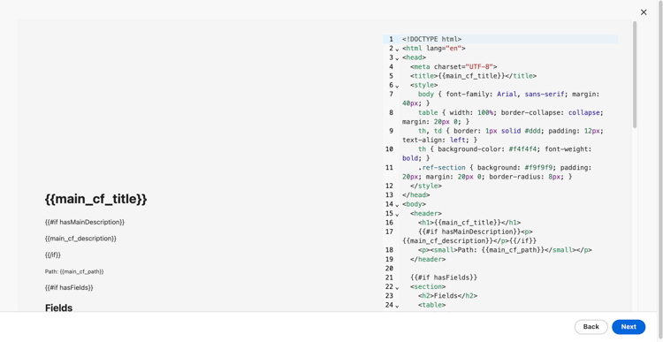
Task: Click the {{main_cf_title}} preview heading
Action: (96, 199)
